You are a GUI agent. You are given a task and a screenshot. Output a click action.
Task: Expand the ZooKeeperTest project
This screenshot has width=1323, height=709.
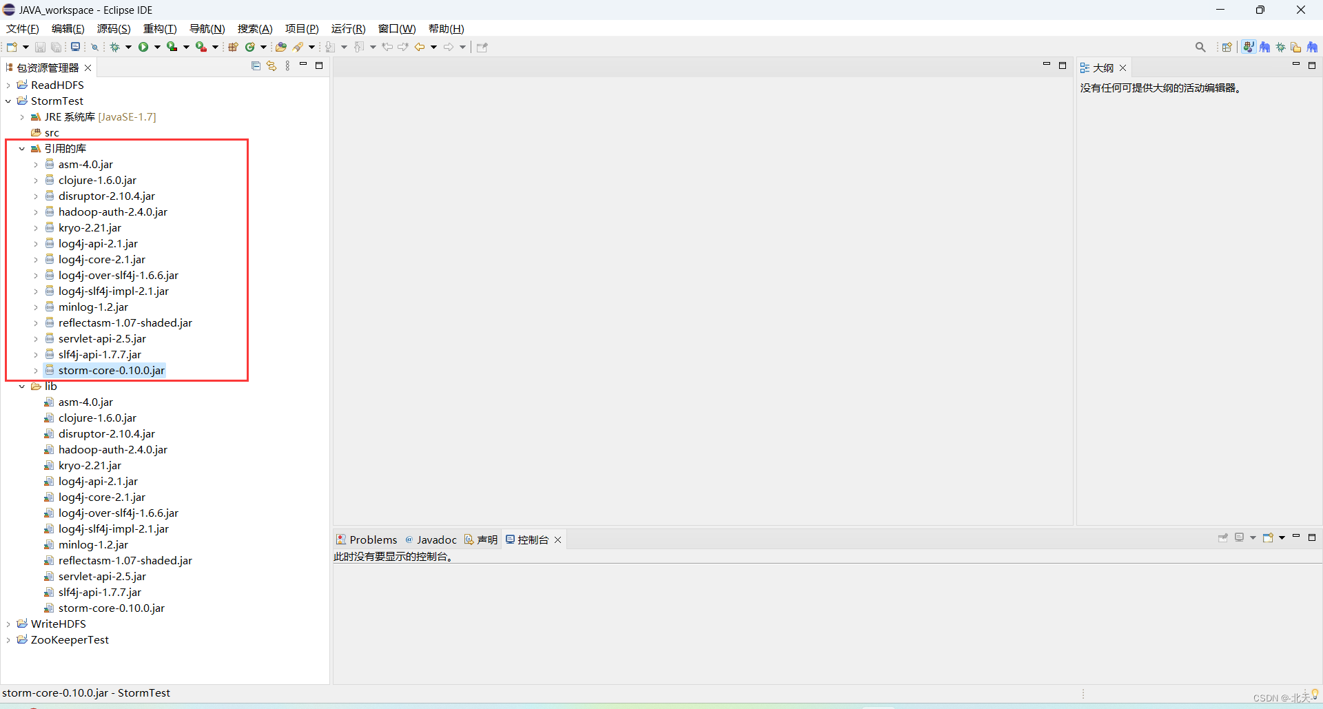pos(8,640)
